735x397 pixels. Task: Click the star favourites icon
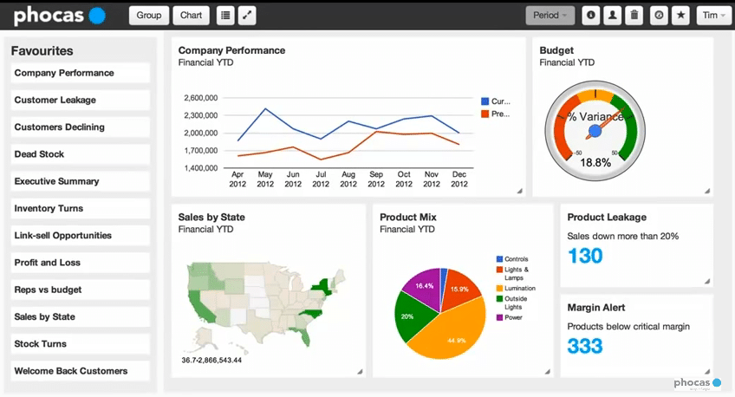coord(681,16)
